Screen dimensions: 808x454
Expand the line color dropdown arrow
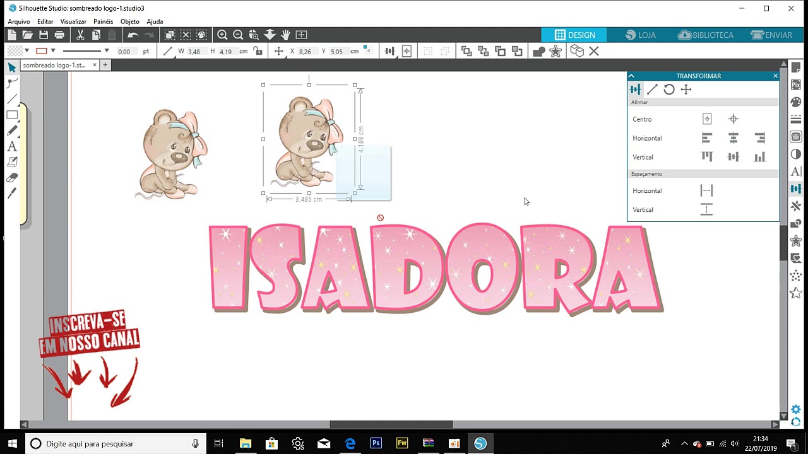(53, 51)
